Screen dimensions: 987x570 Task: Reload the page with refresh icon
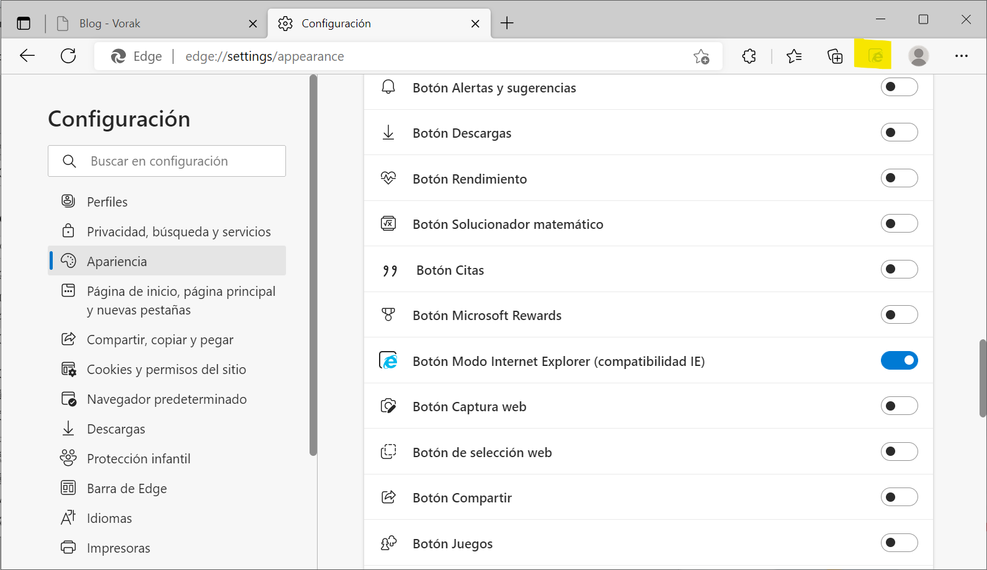click(x=68, y=56)
